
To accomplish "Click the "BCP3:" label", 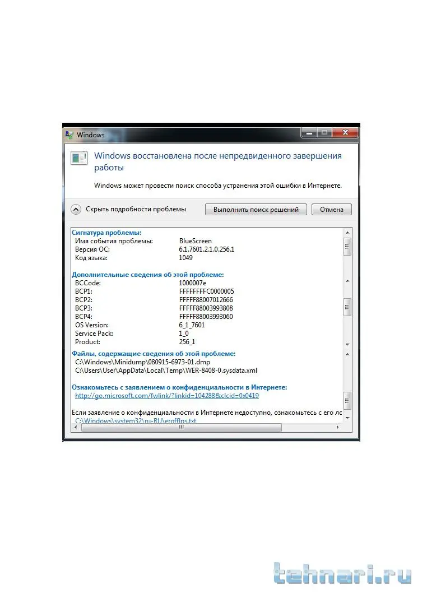I will coord(83,308).
